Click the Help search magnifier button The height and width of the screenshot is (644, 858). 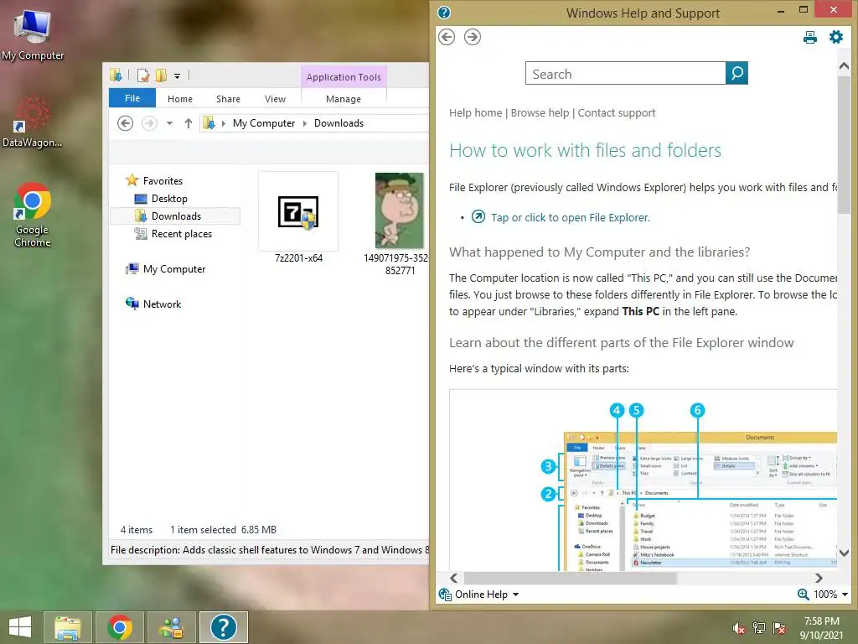[x=737, y=74]
